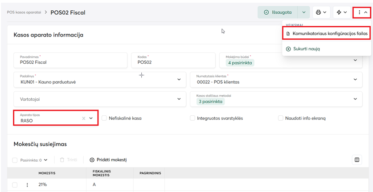Image resolution: width=373 pixels, height=192 pixels.
Task: Expand the Numatytasis klientas dropdown
Action: click(x=355, y=80)
